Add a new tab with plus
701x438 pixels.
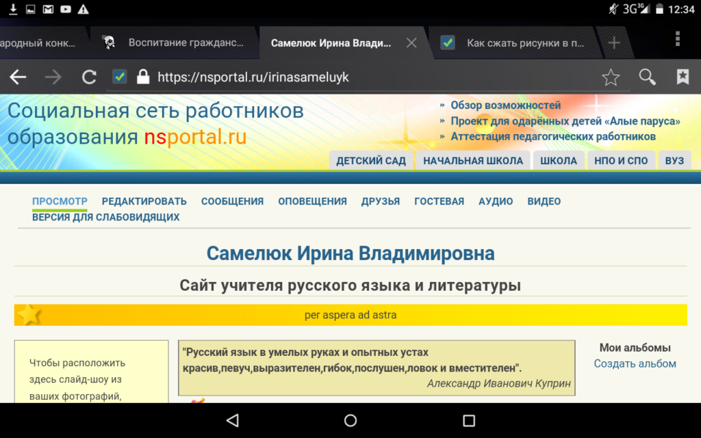point(614,42)
